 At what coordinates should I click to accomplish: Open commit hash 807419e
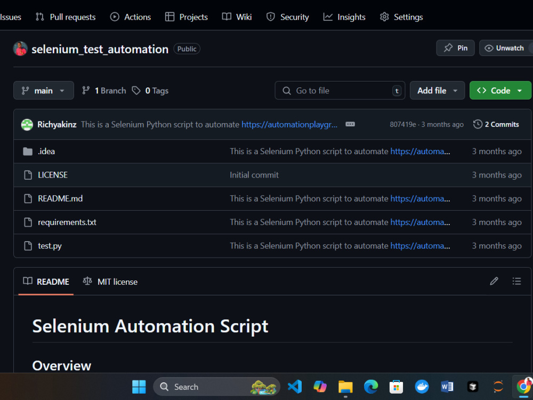click(403, 124)
